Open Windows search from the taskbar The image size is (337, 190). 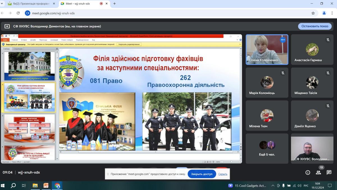(13, 186)
